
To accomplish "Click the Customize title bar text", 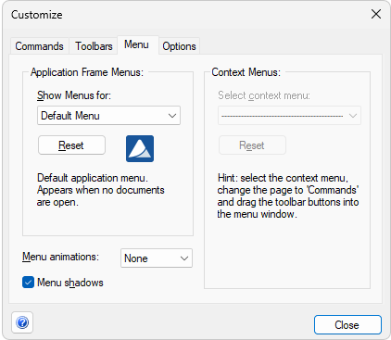I will point(37,15).
